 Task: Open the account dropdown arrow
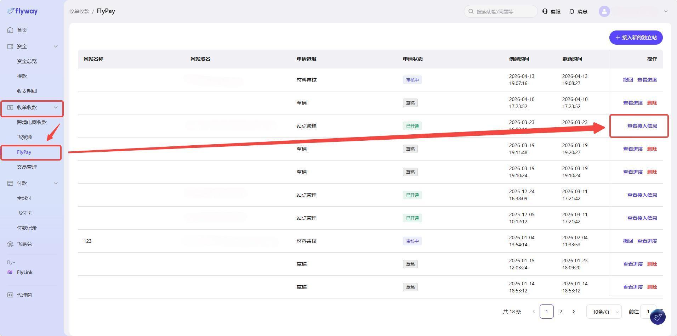click(x=666, y=11)
